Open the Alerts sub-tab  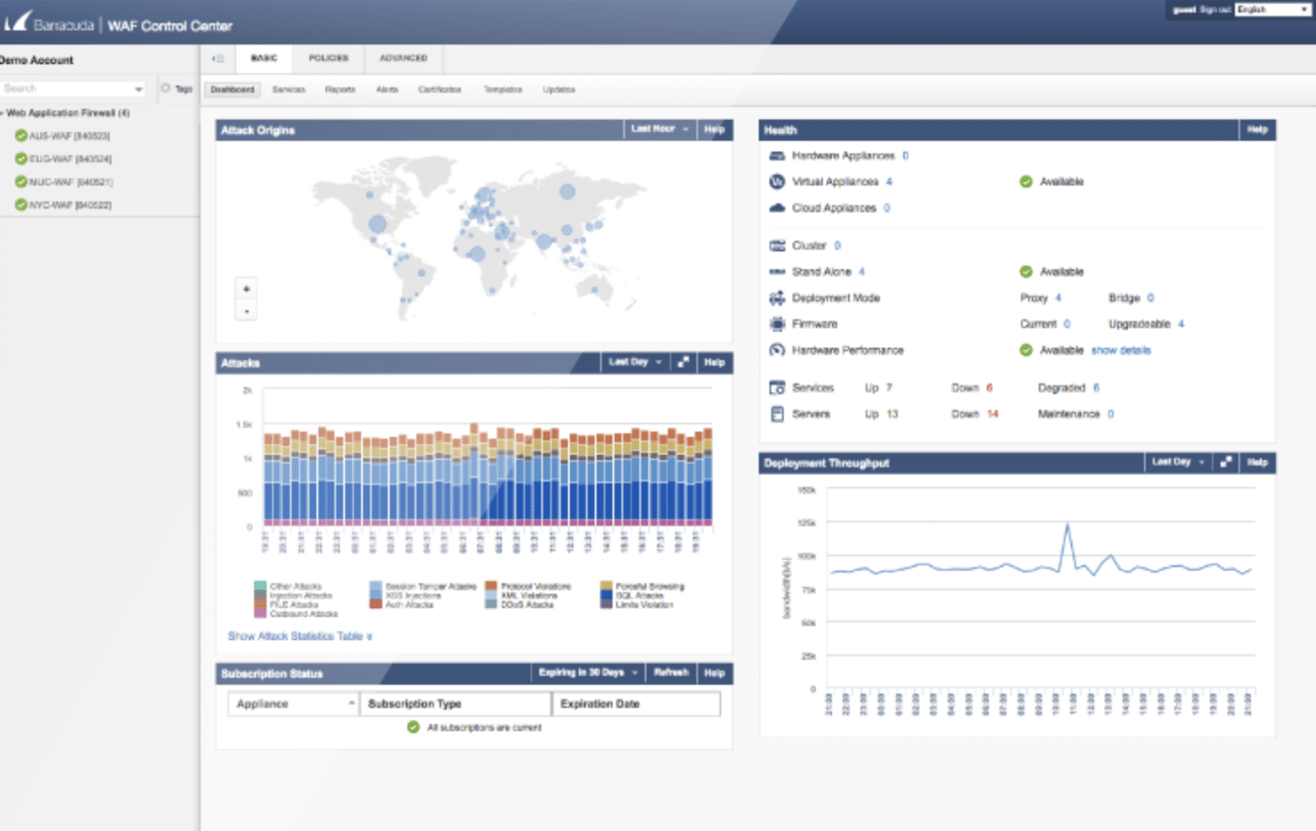click(387, 90)
